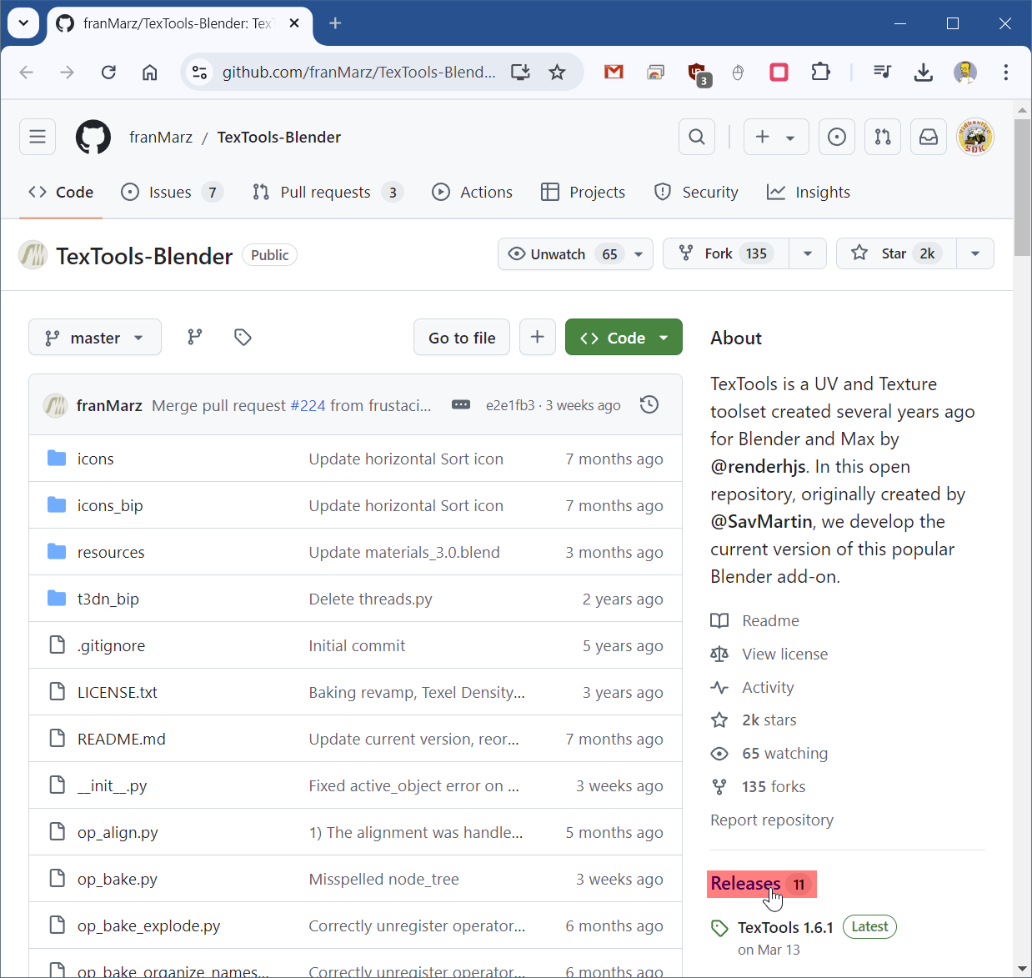Switch to the Issues tab
Image resolution: width=1032 pixels, height=978 pixels.
click(172, 192)
